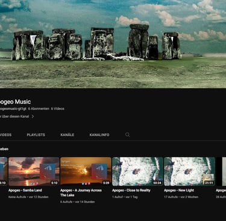Play the Samba Land video thumbnail
This screenshot has height=221, width=226.
pos(34,171)
